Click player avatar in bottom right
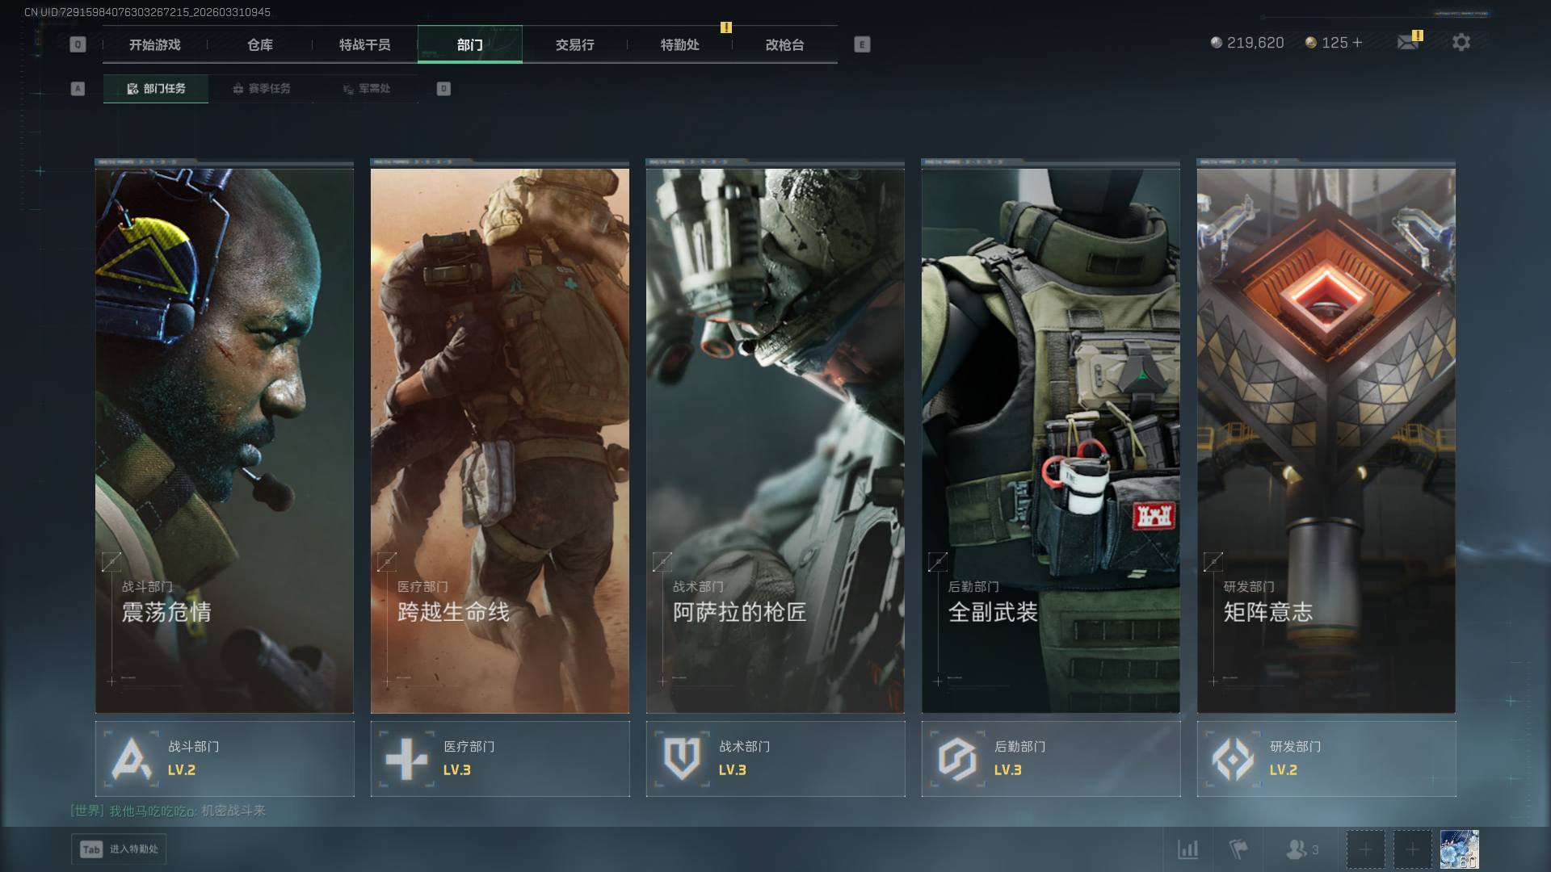 pyautogui.click(x=1459, y=849)
